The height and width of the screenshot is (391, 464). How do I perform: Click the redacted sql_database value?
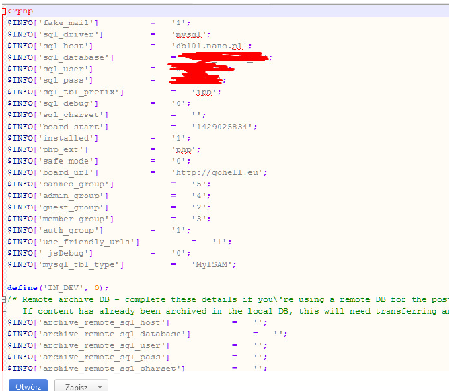pyautogui.click(x=222, y=57)
